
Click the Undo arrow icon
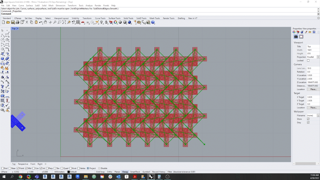click(x=41, y=22)
